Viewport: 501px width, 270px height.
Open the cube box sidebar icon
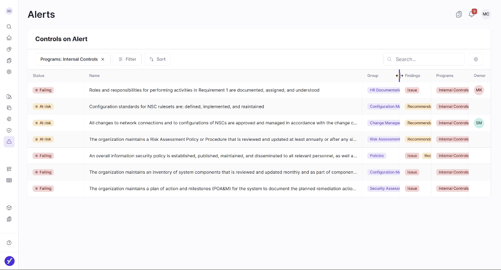click(x=9, y=208)
